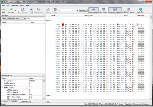Click the Find Previous icon
The width and height of the screenshot is (153, 107).
(39, 9)
